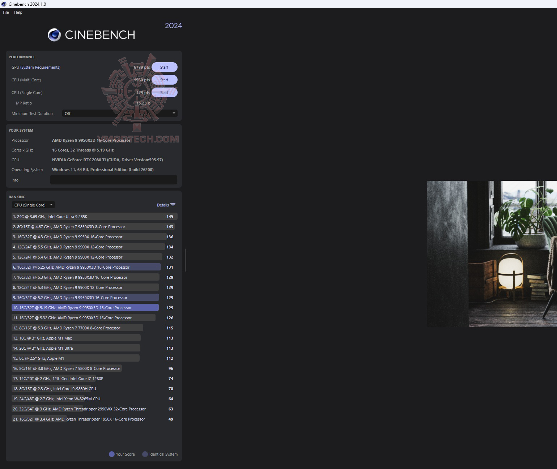This screenshot has height=469, width=557.
Task: Select the Intel Xeon W-3265M ranking row
Action: click(x=94, y=399)
